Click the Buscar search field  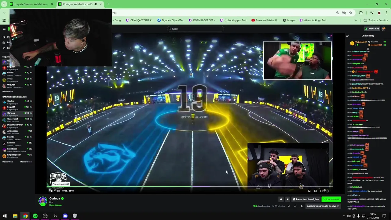[195, 29]
